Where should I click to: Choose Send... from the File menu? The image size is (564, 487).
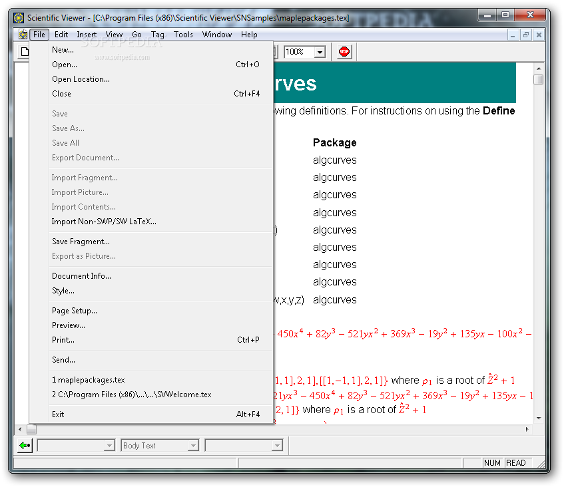click(151, 360)
